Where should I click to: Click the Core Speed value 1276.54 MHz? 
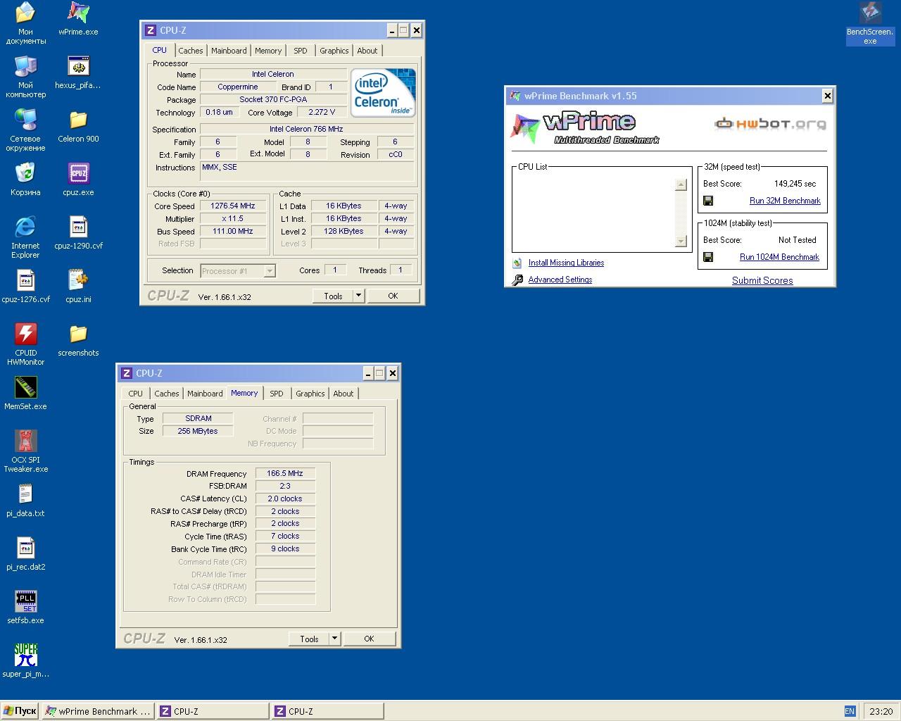coord(232,206)
